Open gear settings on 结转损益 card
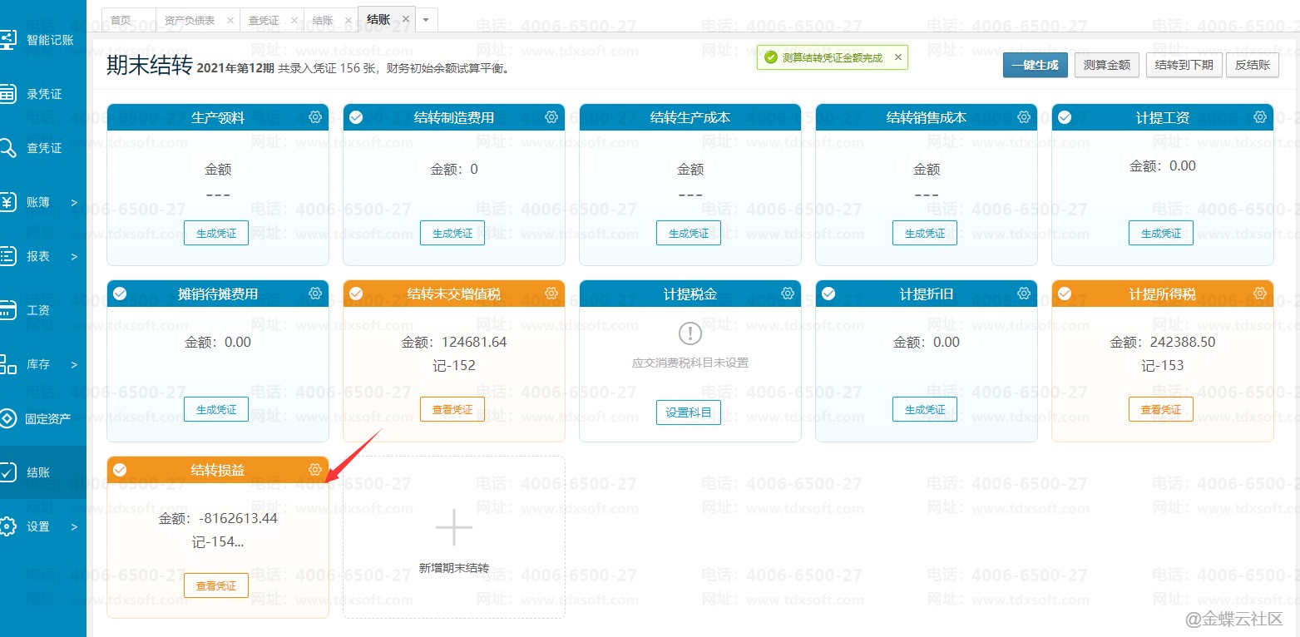This screenshot has width=1300, height=637. (x=315, y=470)
